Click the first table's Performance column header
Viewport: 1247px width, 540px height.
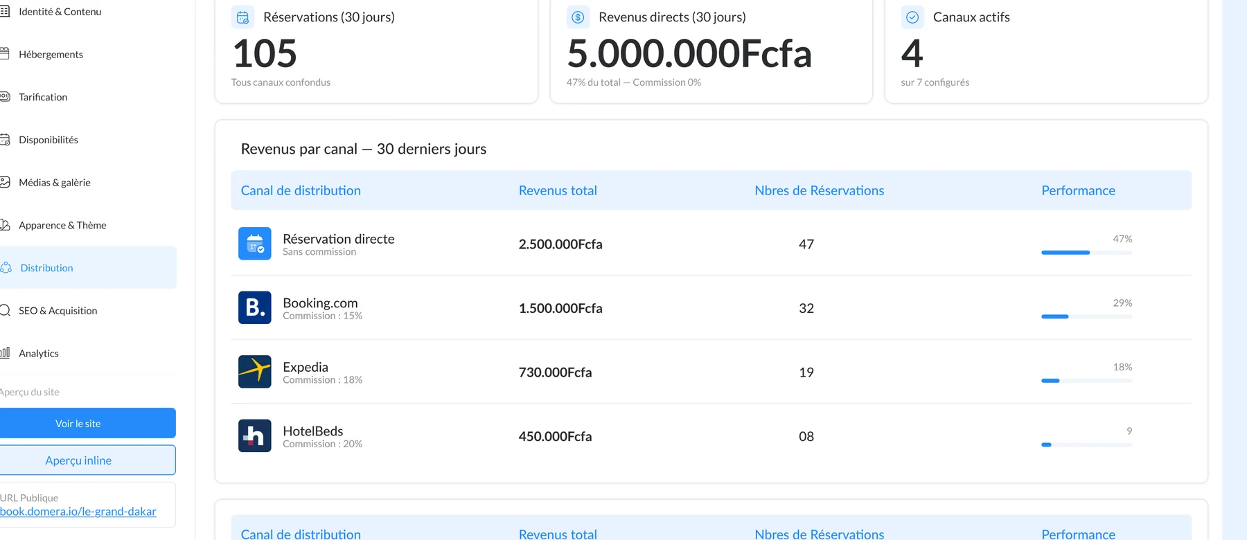(x=1078, y=190)
